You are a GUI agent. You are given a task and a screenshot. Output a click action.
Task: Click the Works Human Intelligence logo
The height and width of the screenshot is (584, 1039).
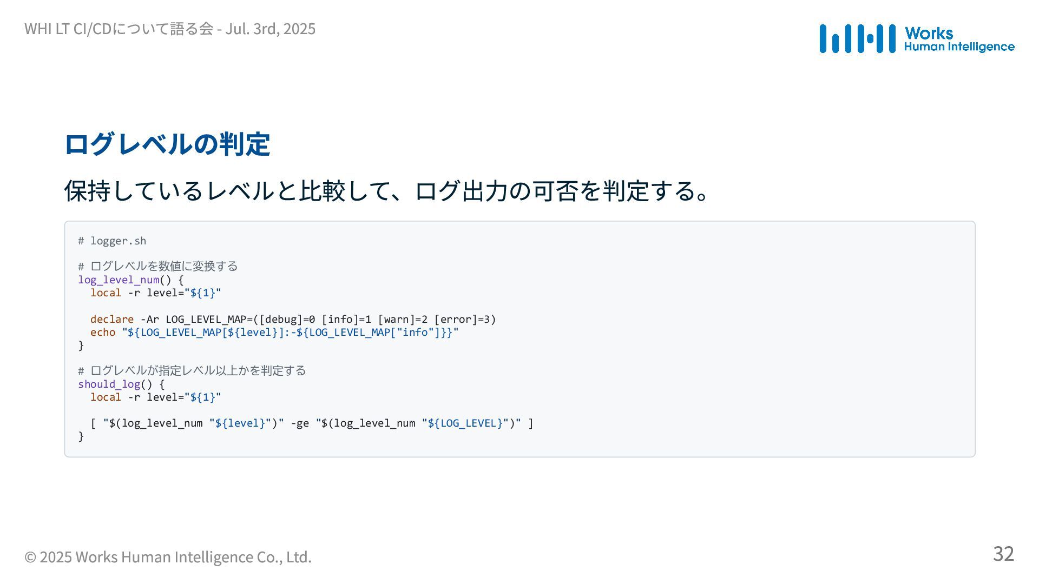917,38
